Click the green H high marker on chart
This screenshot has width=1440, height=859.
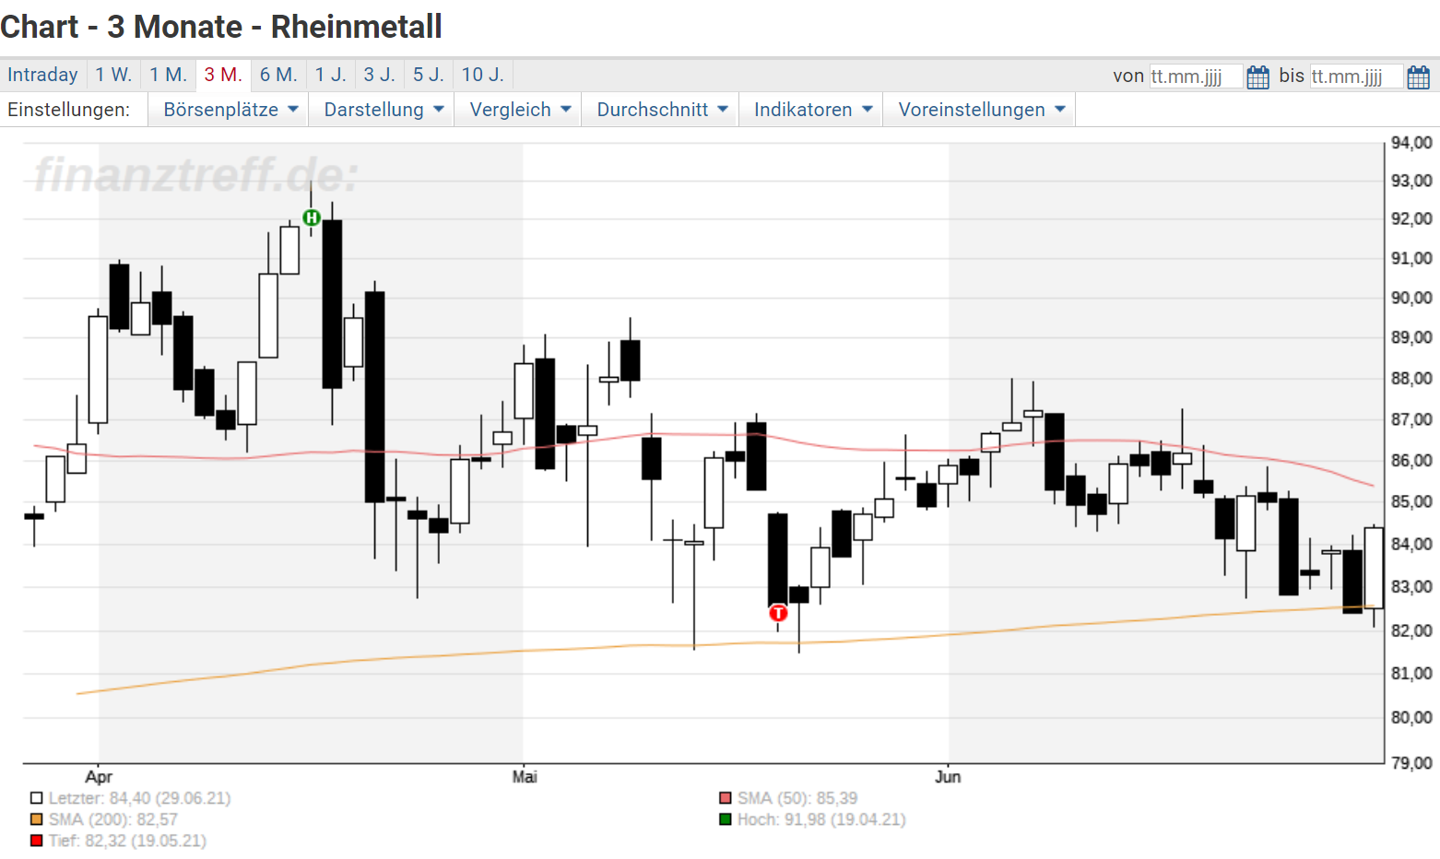point(312,218)
